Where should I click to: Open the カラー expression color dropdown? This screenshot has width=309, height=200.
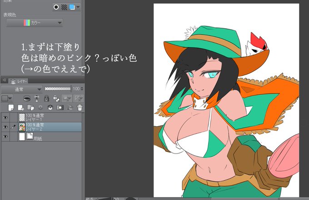point(35,23)
